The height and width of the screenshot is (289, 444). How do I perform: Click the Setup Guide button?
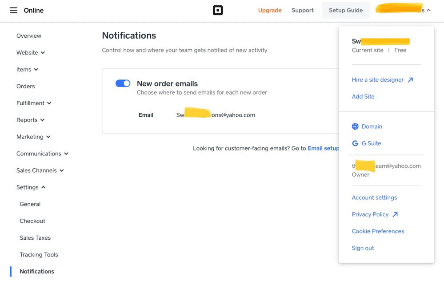(346, 10)
